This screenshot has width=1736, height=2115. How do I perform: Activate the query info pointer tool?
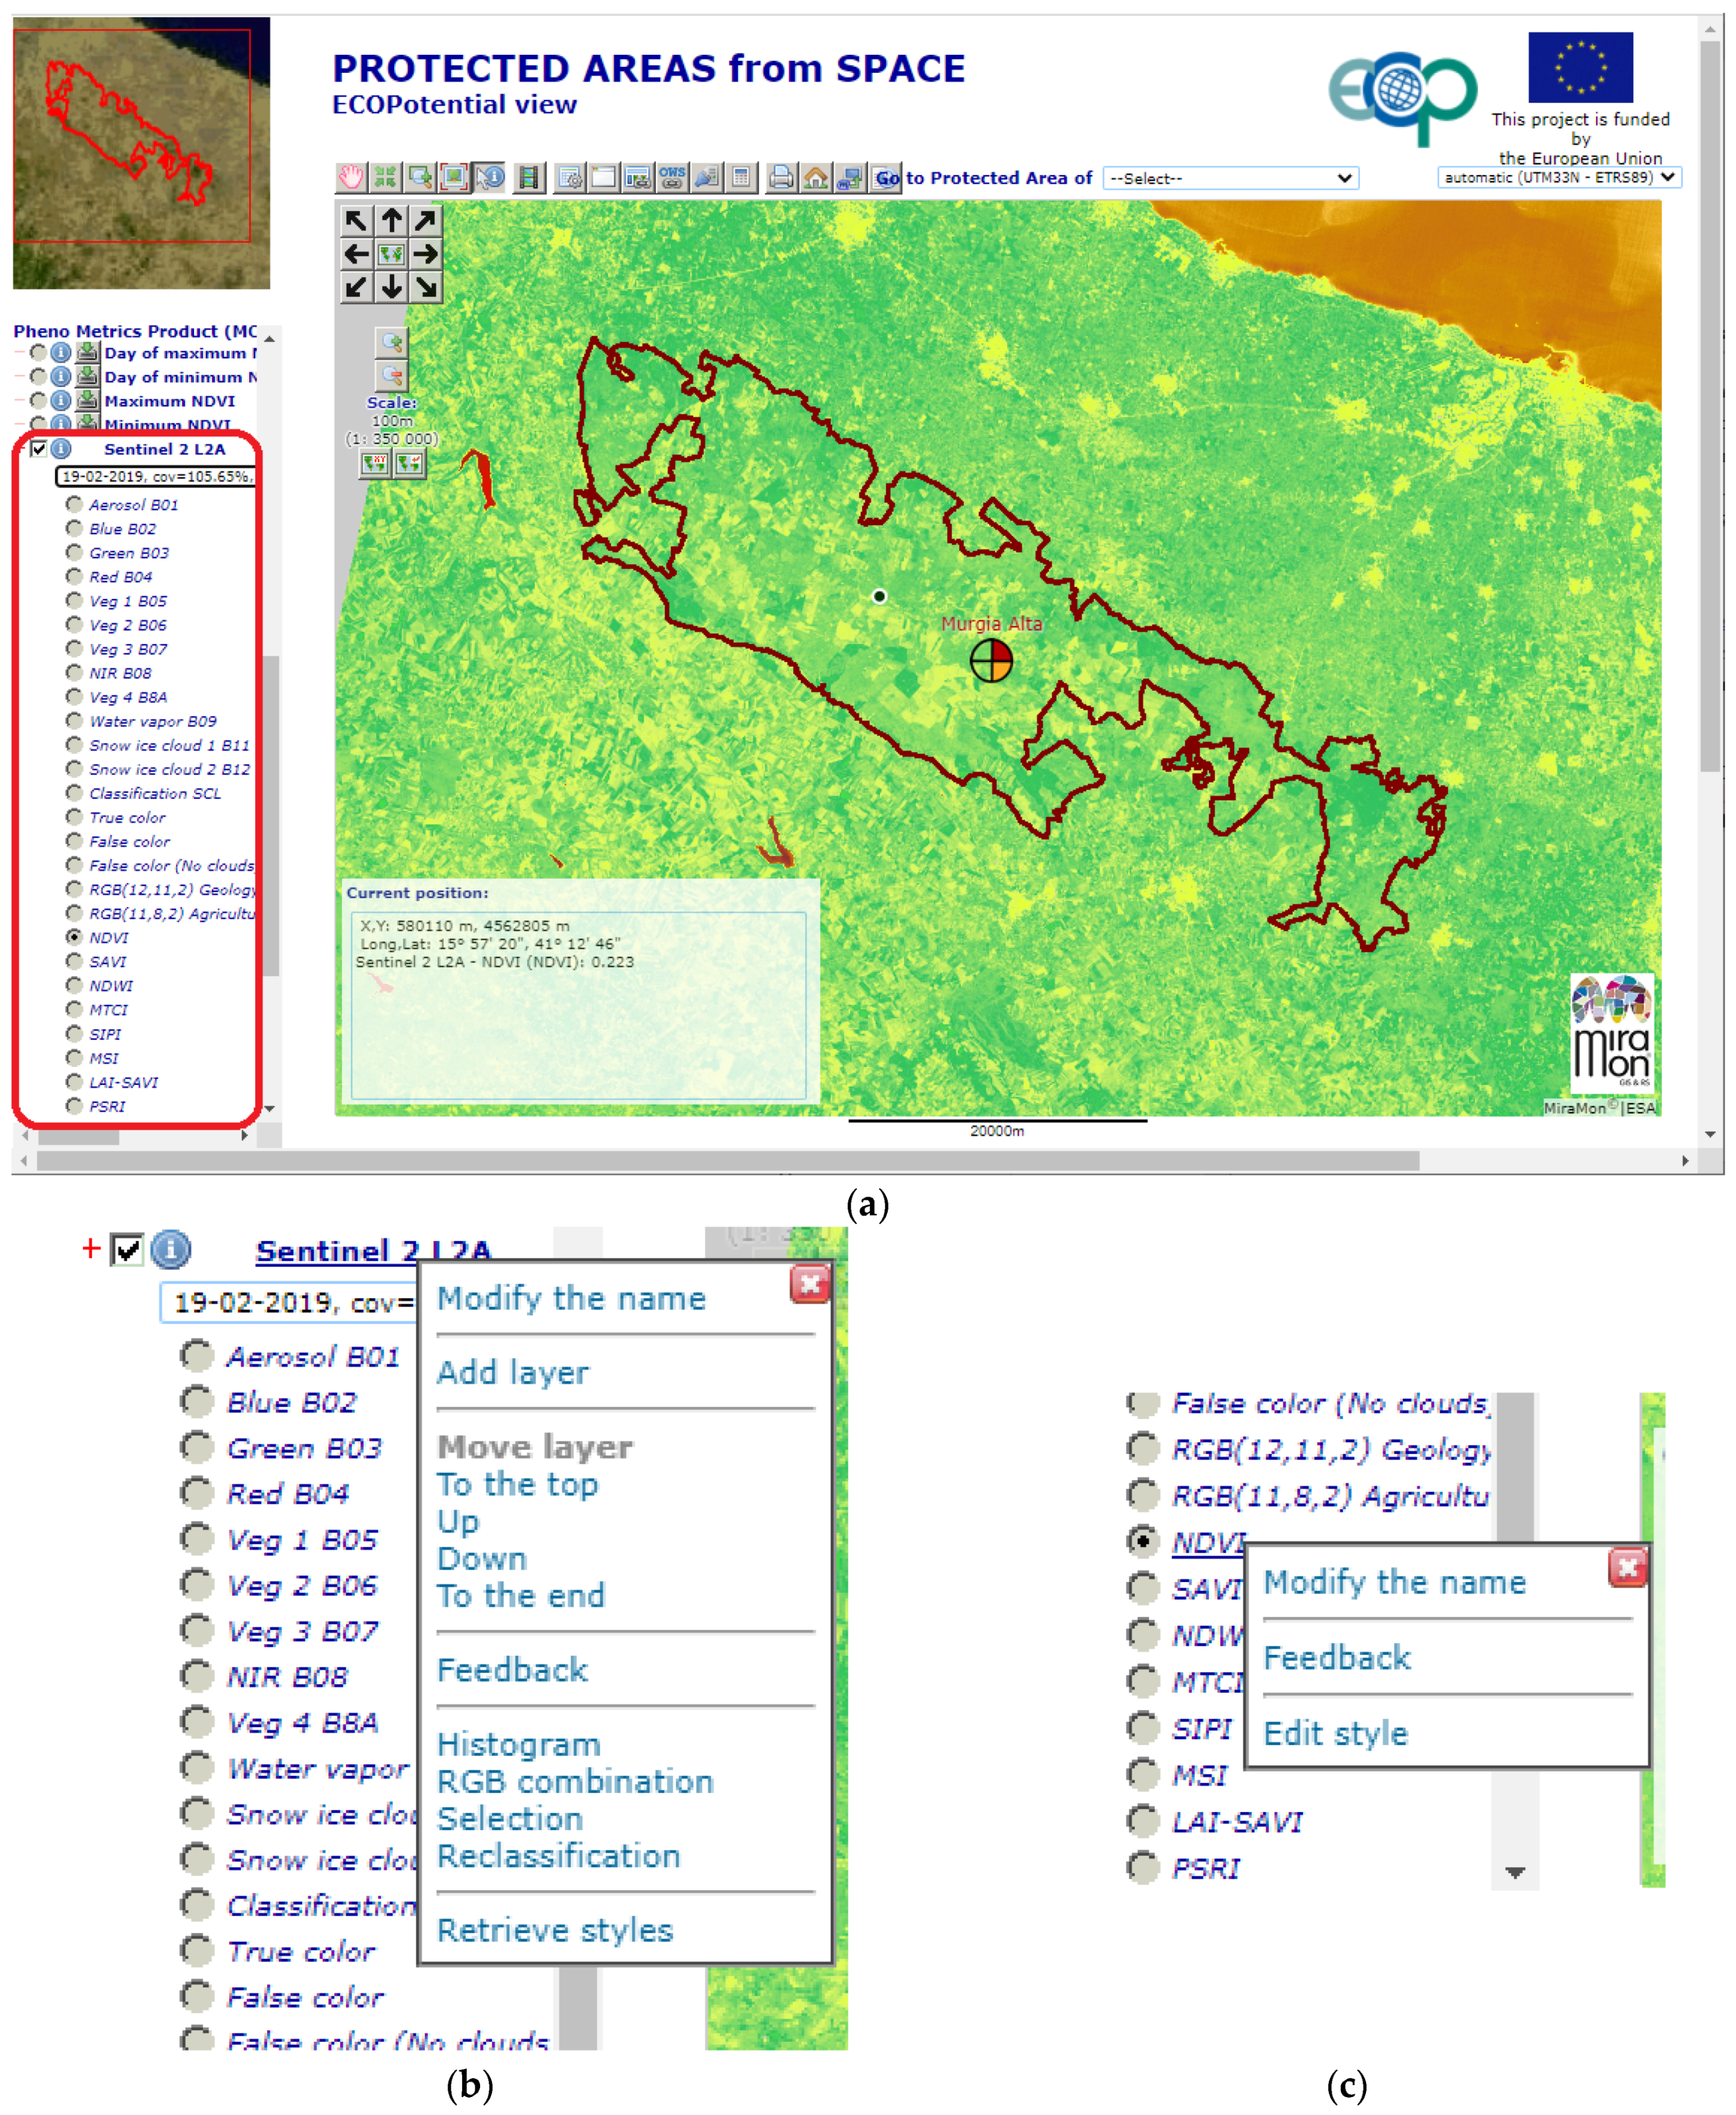[x=490, y=178]
